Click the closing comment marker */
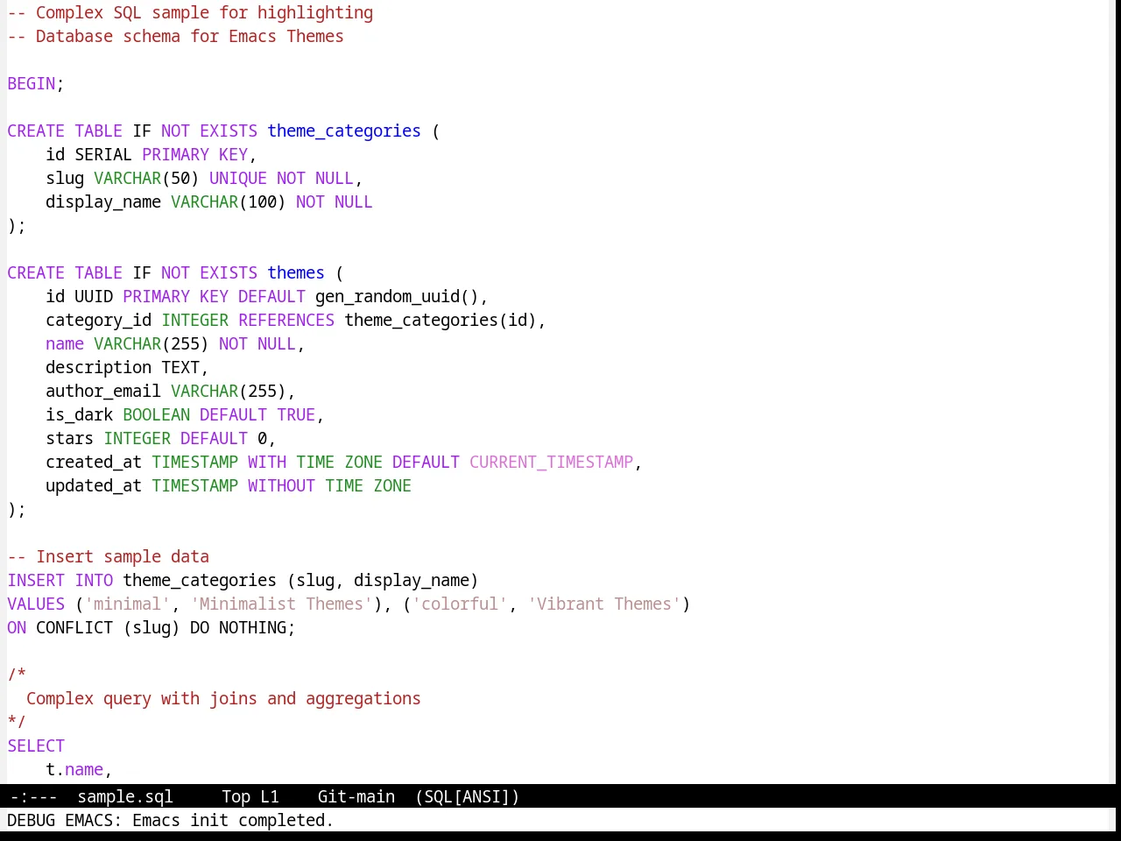This screenshot has height=841, width=1121. (17, 722)
